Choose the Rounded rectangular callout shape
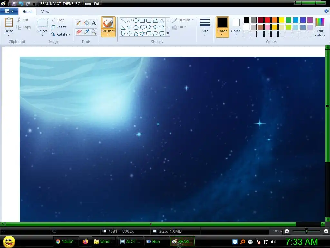Screen dimensions: 330x248 (x=149, y=33)
